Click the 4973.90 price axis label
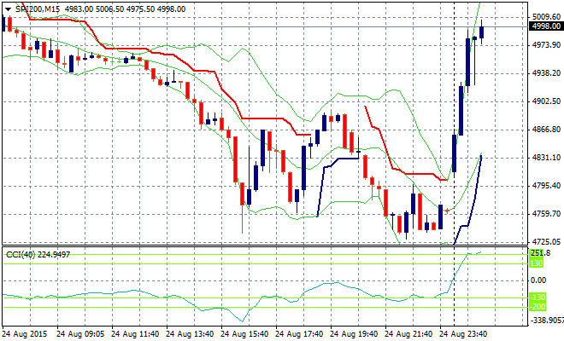The image size is (564, 341). point(546,45)
